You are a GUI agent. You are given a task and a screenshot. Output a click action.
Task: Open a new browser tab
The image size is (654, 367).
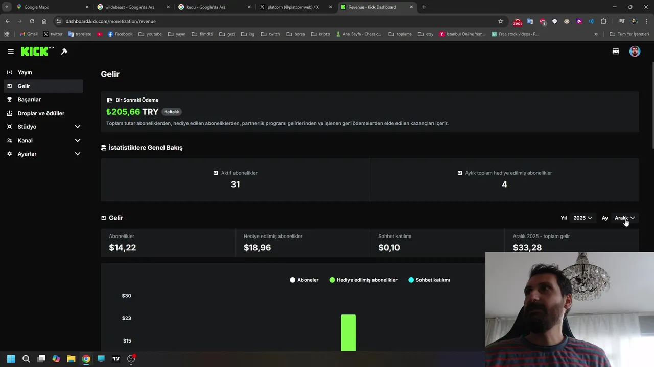[x=424, y=7]
